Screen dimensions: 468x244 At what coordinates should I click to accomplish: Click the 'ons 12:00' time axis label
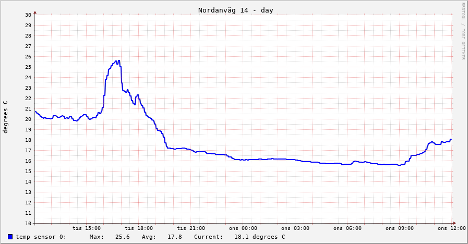click(x=452, y=228)
